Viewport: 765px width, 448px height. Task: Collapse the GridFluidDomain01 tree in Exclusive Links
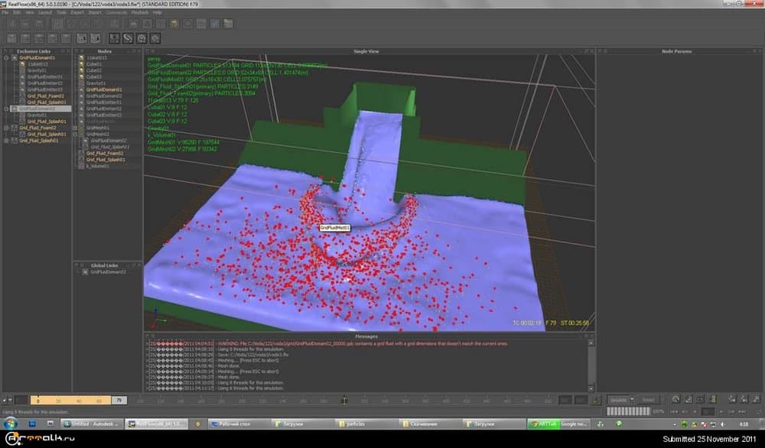[x=6, y=58]
